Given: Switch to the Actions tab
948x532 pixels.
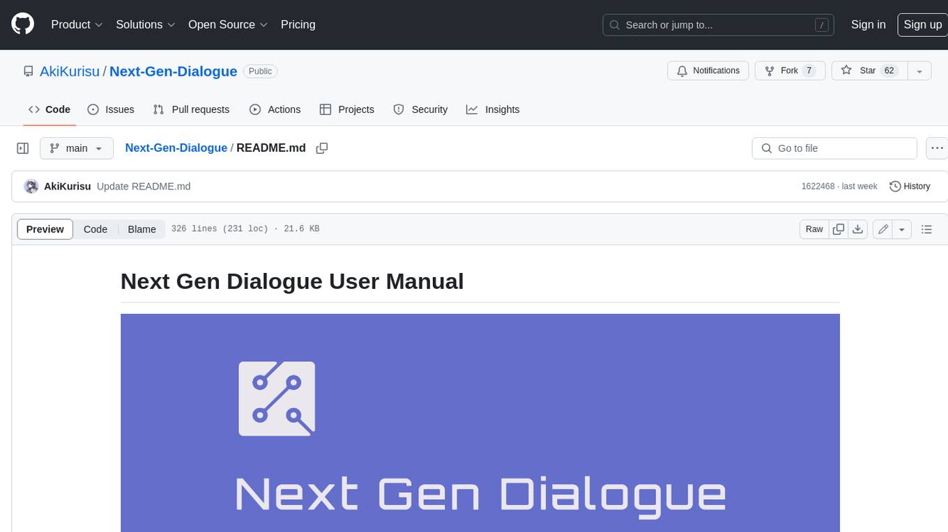Looking at the screenshot, I should (x=275, y=109).
